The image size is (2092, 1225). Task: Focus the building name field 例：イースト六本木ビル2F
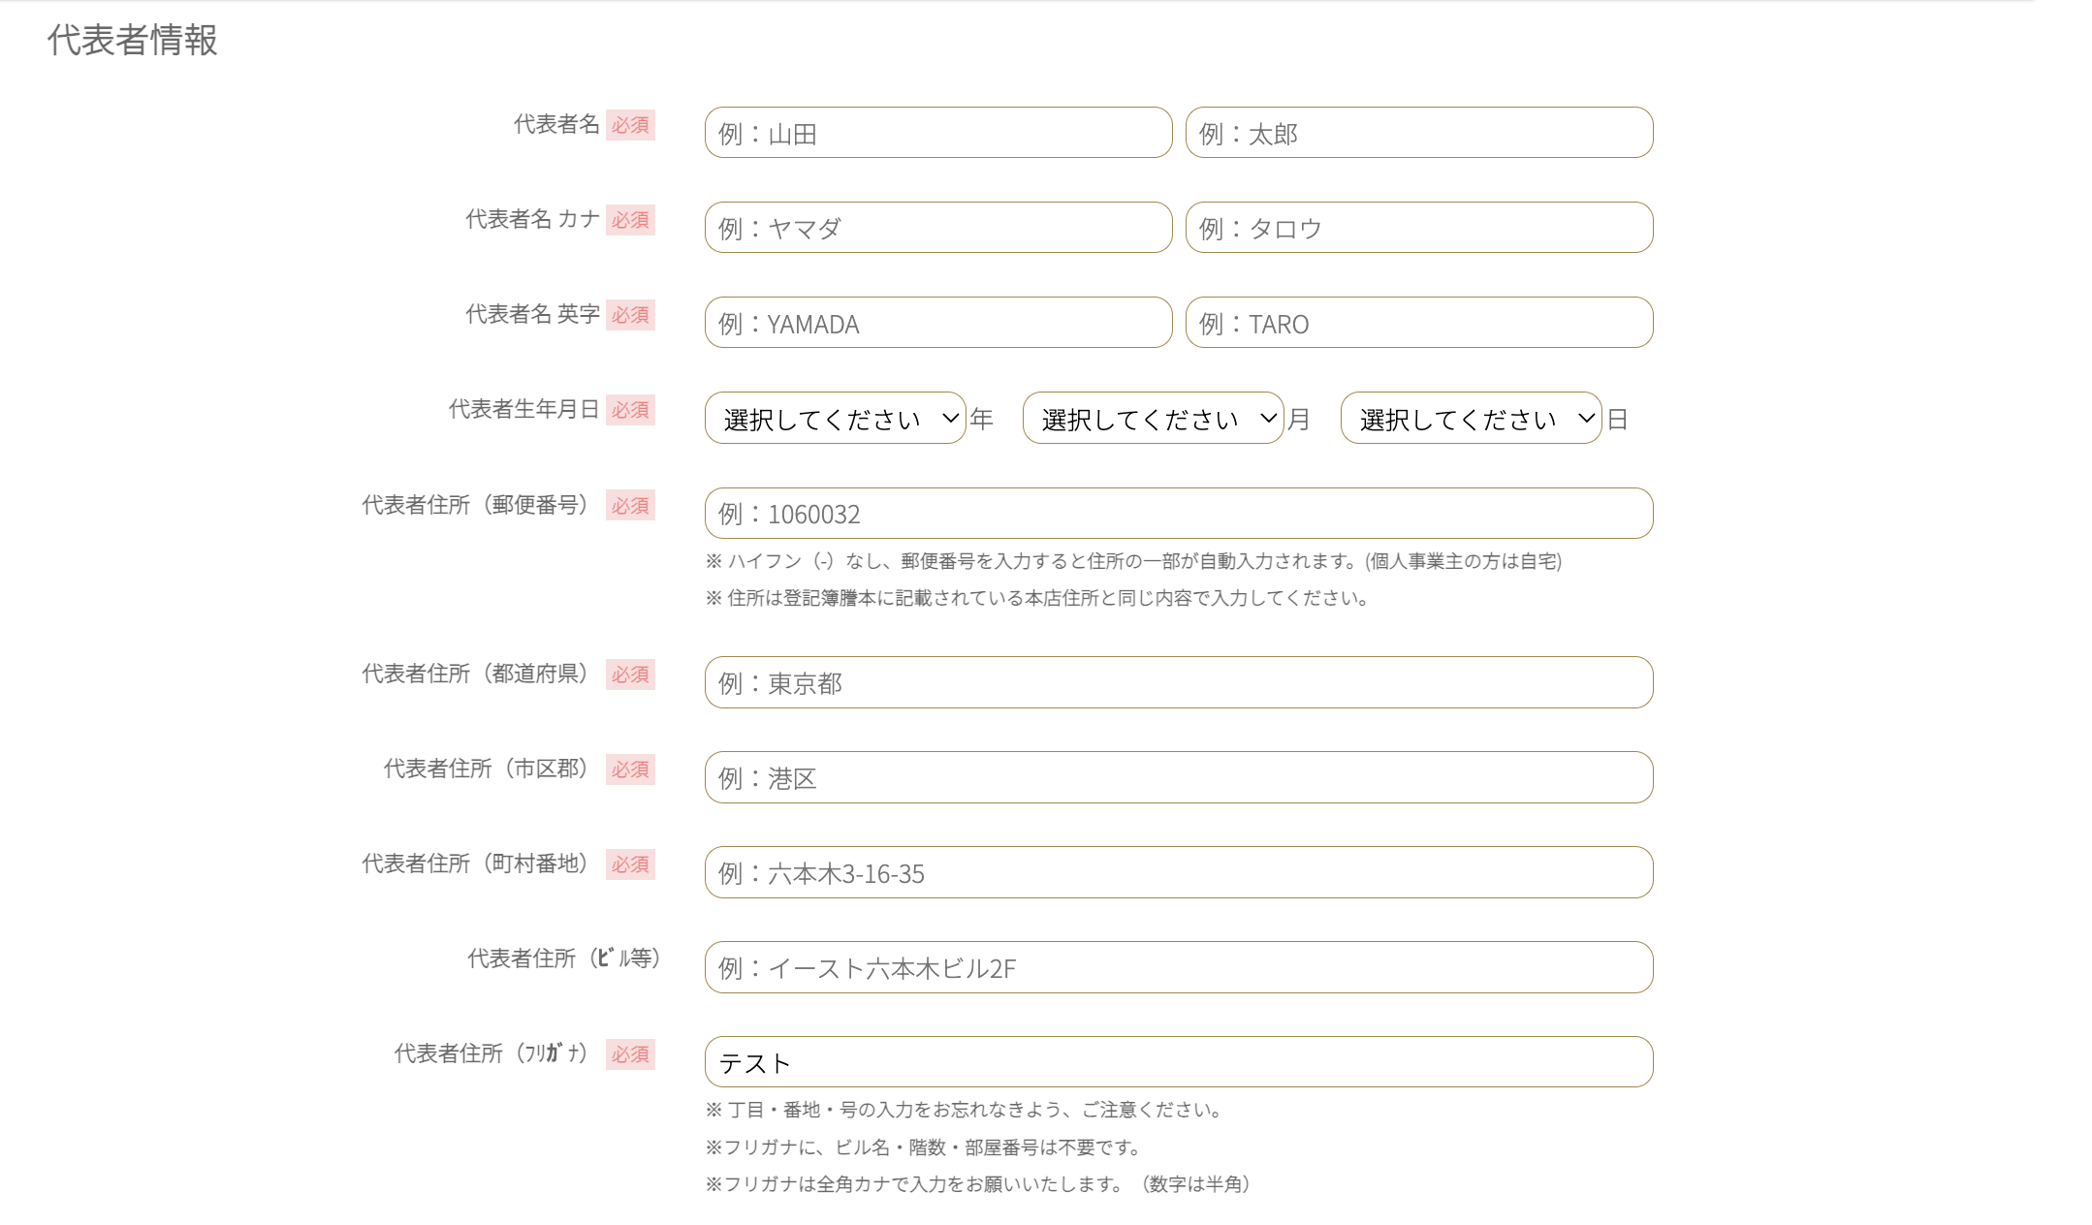coord(1179,967)
